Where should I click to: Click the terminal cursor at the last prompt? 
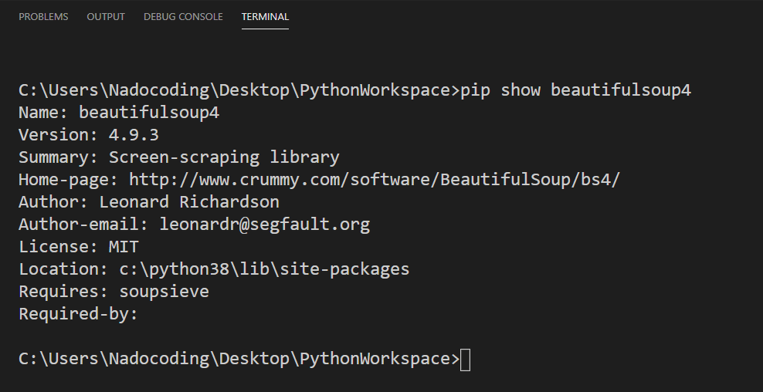point(465,360)
